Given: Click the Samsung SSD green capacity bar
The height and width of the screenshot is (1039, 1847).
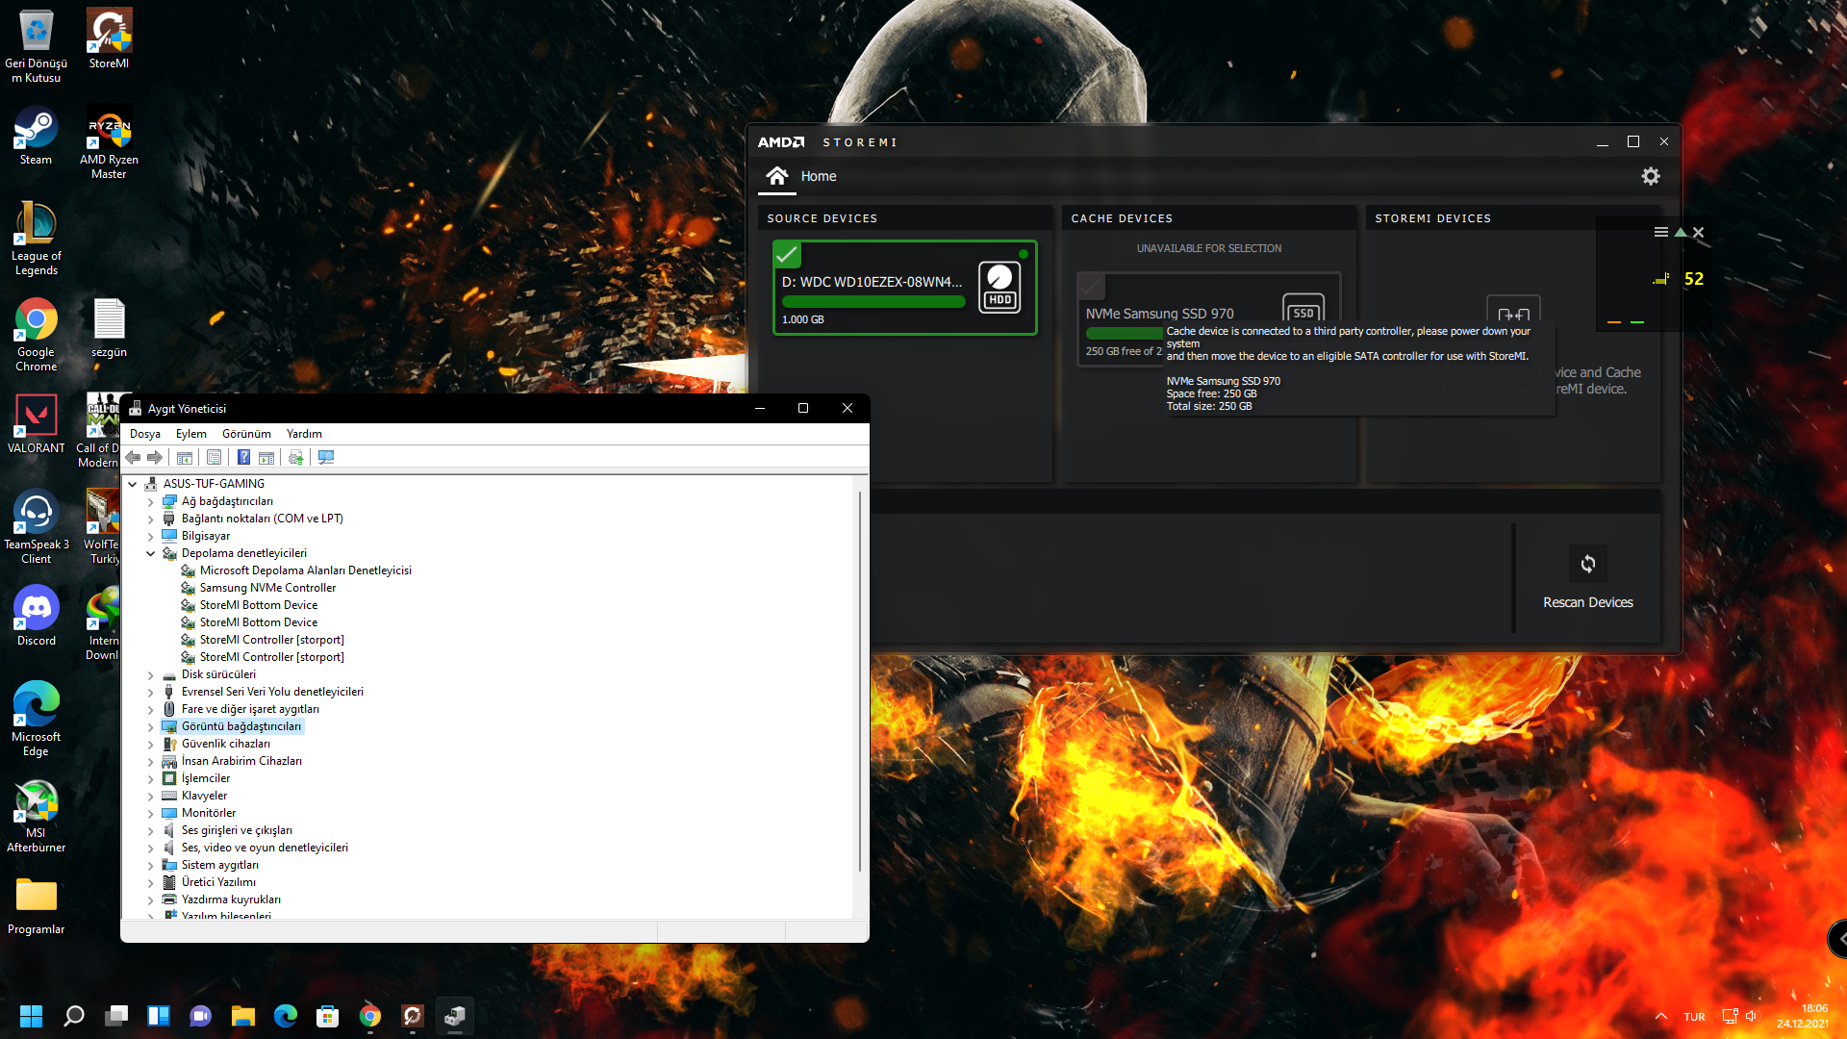Looking at the screenshot, I should point(1125,333).
